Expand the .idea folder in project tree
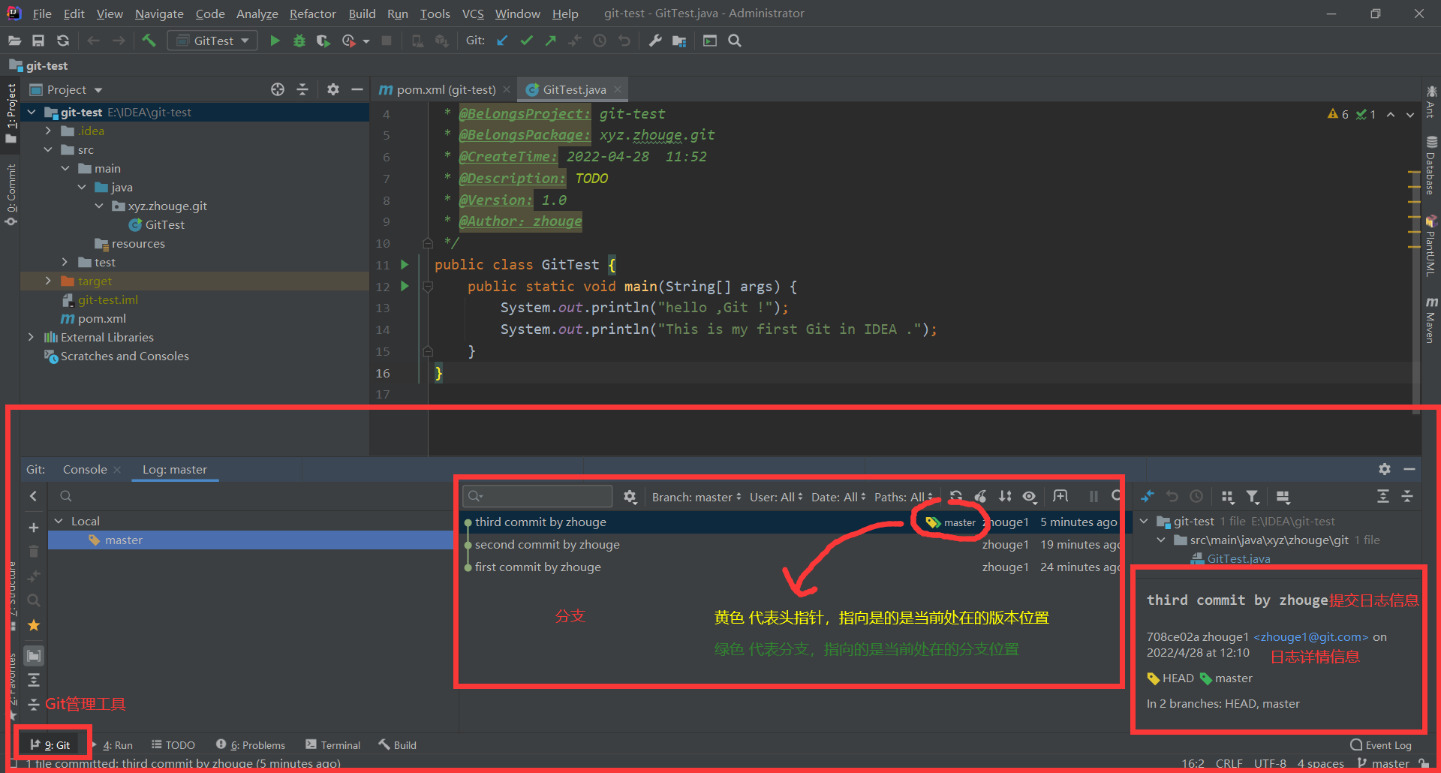 pos(48,131)
